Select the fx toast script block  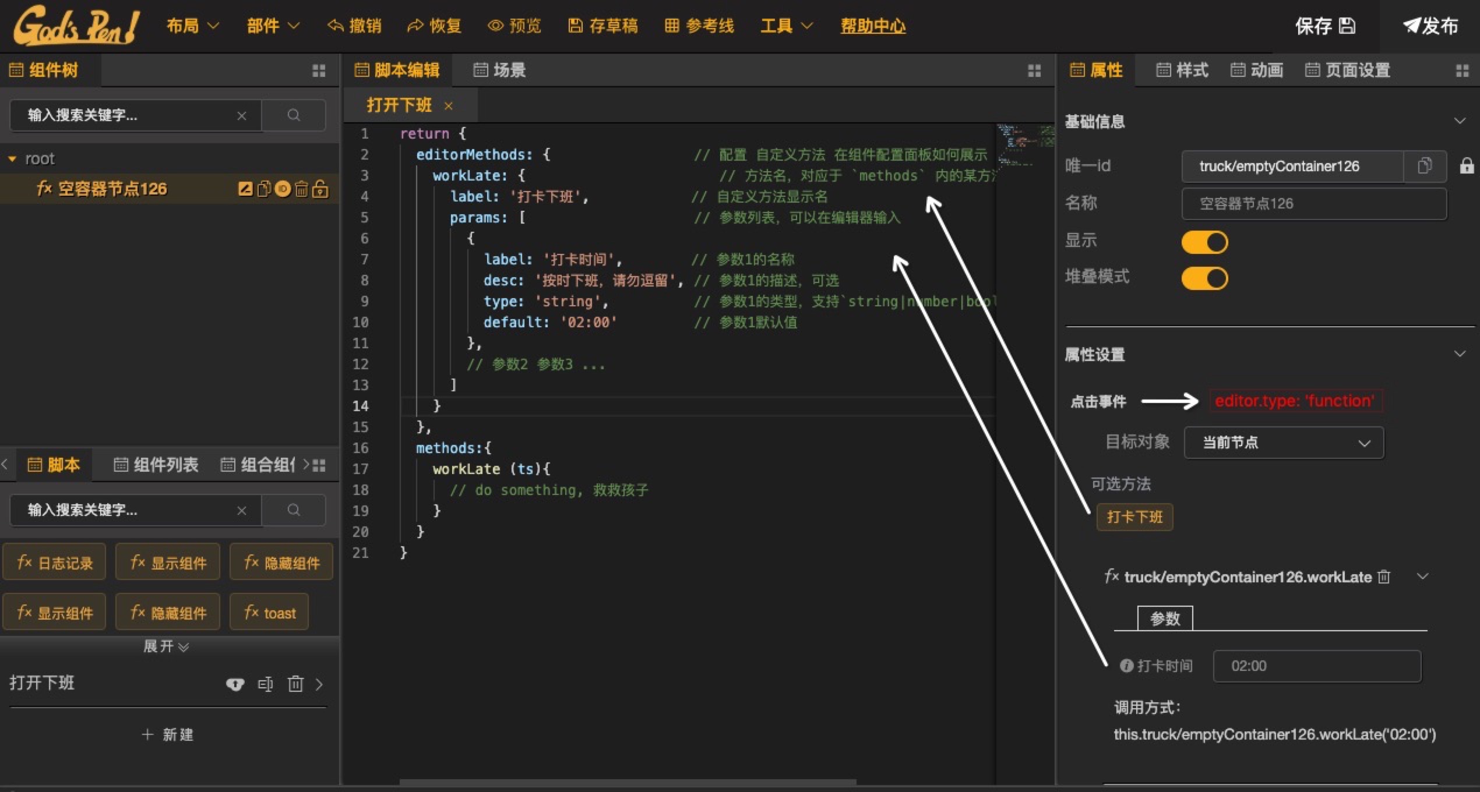pyautogui.click(x=269, y=611)
